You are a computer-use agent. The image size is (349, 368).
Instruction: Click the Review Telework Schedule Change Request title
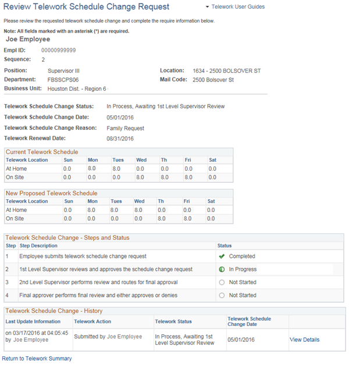click(x=86, y=7)
